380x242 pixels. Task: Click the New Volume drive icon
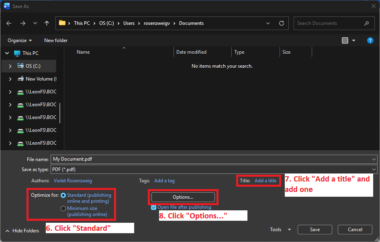click(20, 79)
